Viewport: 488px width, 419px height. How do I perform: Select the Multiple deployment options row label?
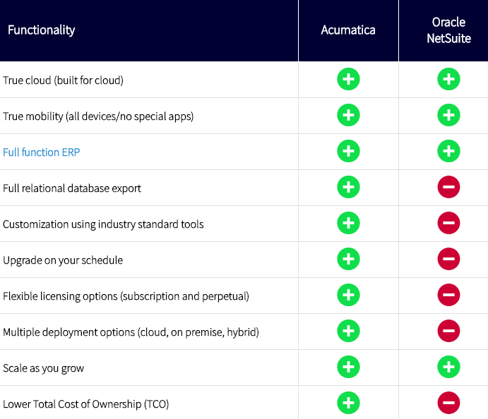[131, 332]
